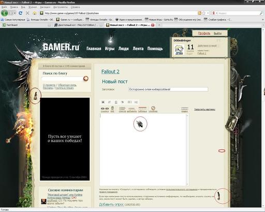Click the RSS feed icon in the address bar

pyautogui.click(x=199, y=13)
